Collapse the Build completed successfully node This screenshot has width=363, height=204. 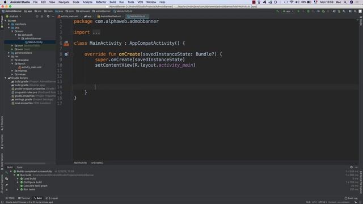(11, 172)
